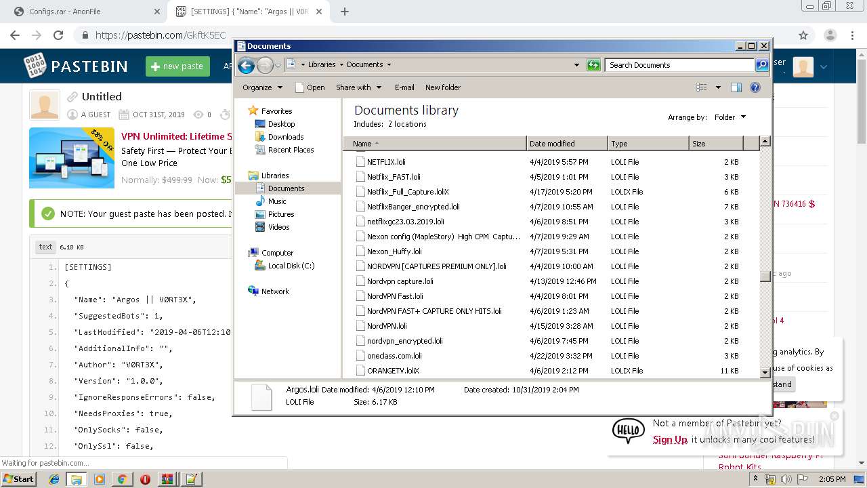The image size is (867, 488).
Task: Click the Pastebin logo icon
Action: tap(35, 66)
